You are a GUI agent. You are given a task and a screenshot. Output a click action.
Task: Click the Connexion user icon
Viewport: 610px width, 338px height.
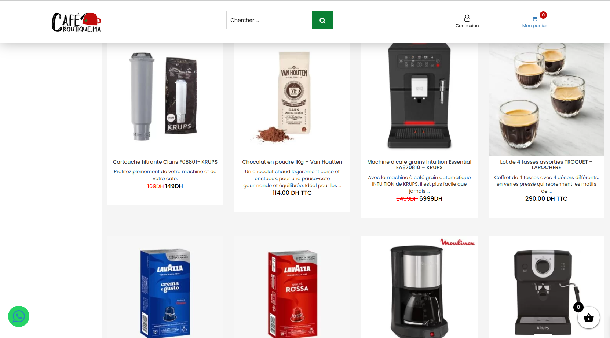click(x=467, y=18)
